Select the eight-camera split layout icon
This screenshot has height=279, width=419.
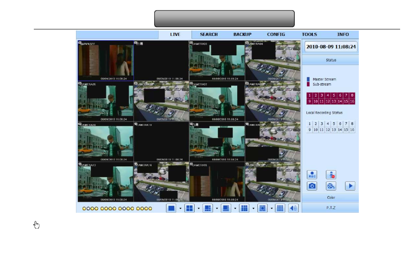226,208
